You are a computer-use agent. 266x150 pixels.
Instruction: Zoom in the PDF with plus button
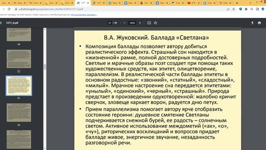140,23
